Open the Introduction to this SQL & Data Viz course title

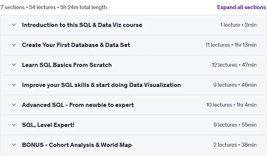coord(82,25)
